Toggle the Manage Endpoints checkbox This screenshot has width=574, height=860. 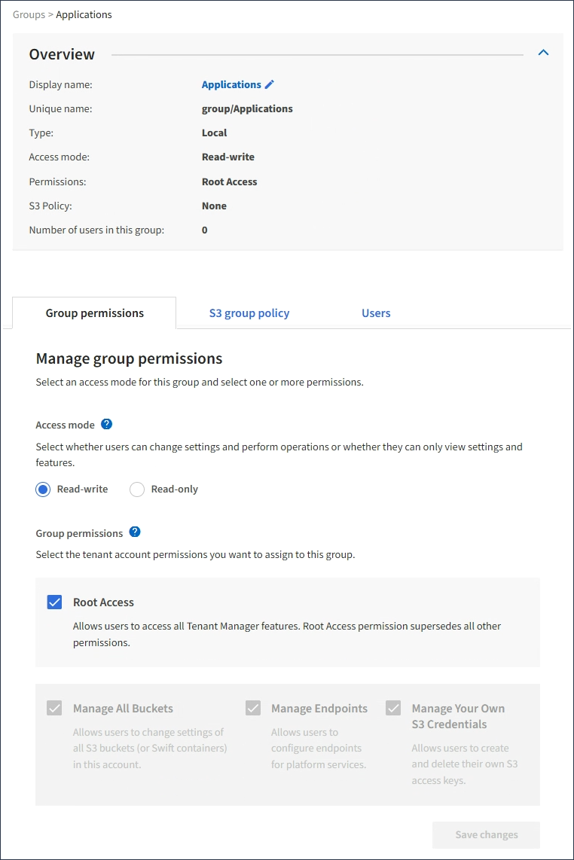coord(253,709)
